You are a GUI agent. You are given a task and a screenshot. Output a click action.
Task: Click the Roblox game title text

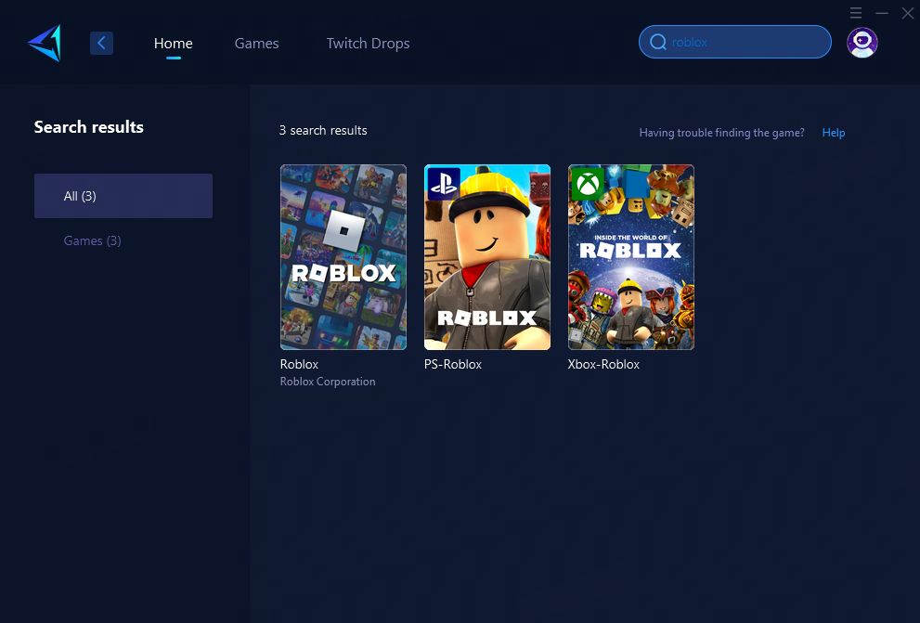(299, 364)
